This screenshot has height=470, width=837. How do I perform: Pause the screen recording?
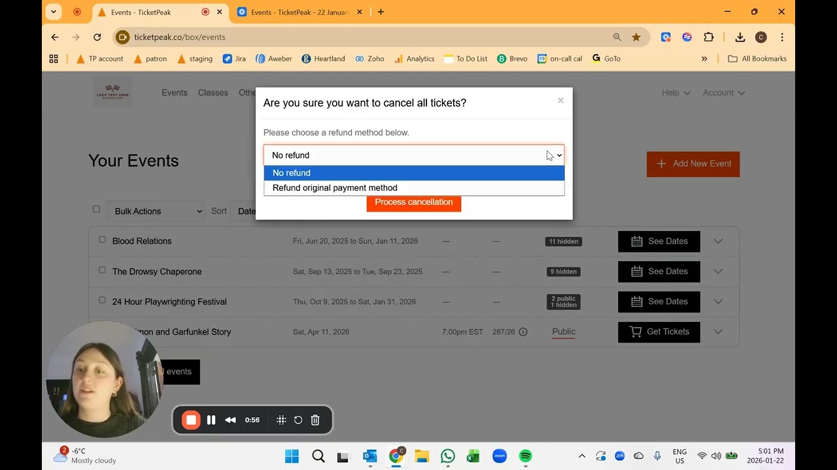click(x=211, y=420)
